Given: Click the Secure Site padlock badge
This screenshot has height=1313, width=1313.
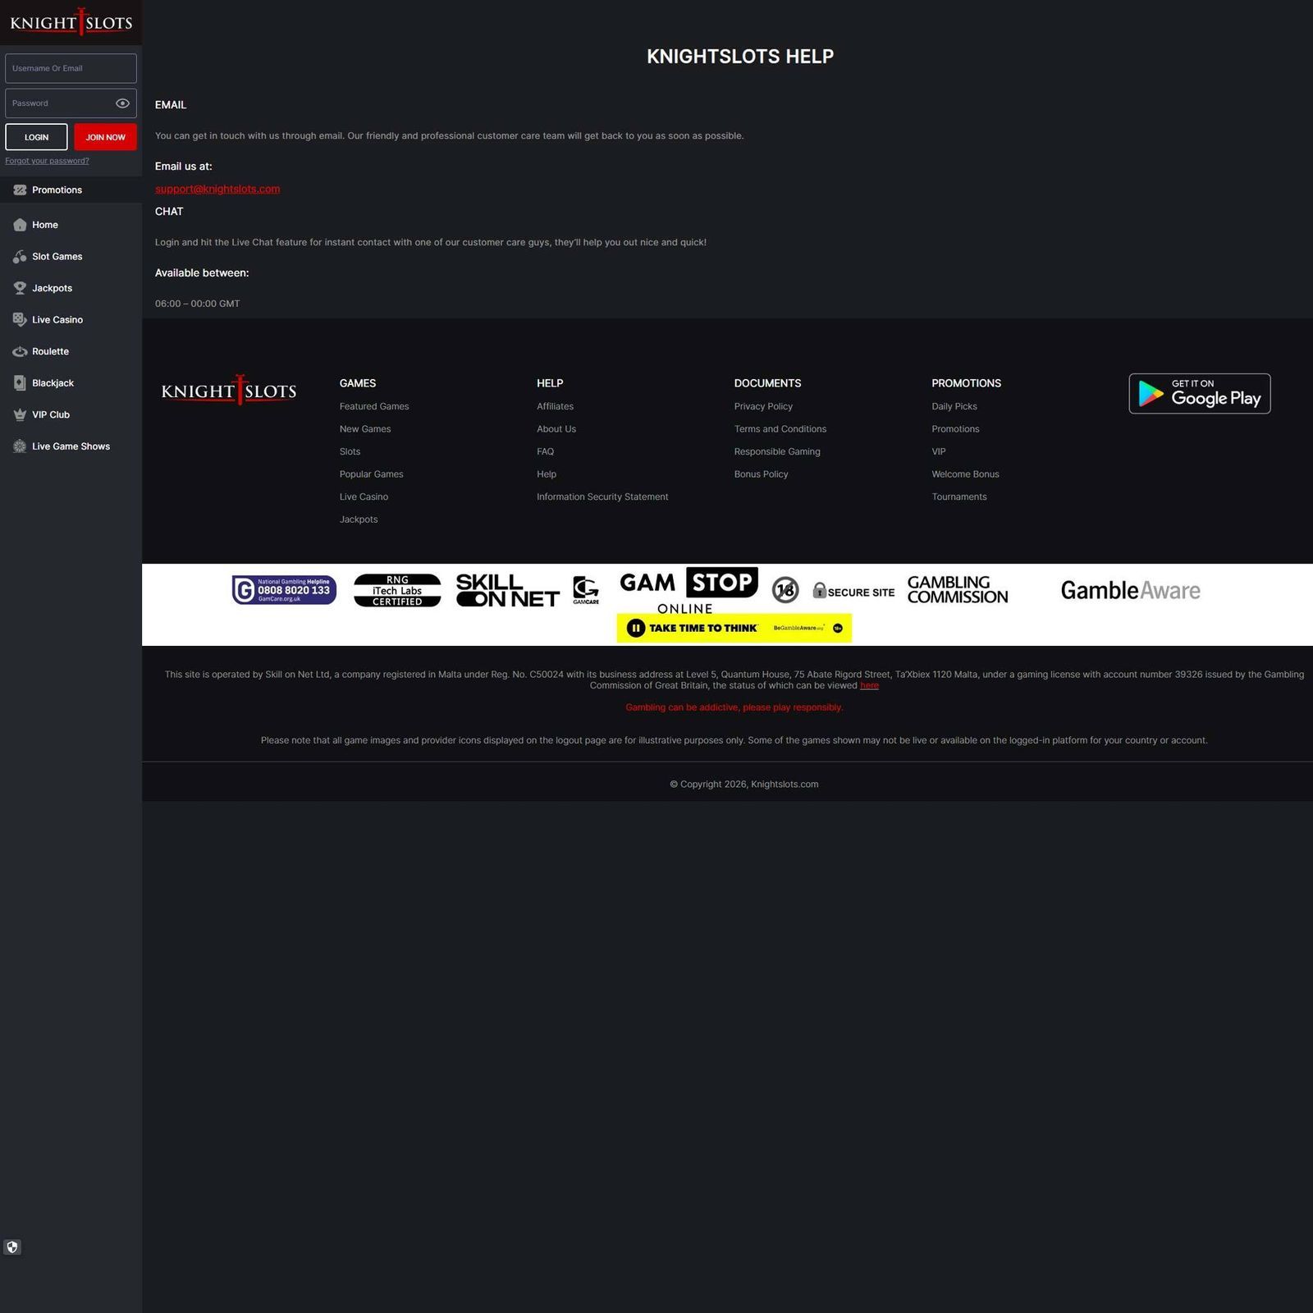Looking at the screenshot, I should coord(853,592).
